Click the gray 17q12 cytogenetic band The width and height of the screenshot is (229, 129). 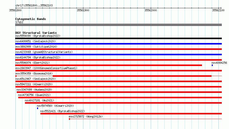pyautogui.click(x=118, y=25)
